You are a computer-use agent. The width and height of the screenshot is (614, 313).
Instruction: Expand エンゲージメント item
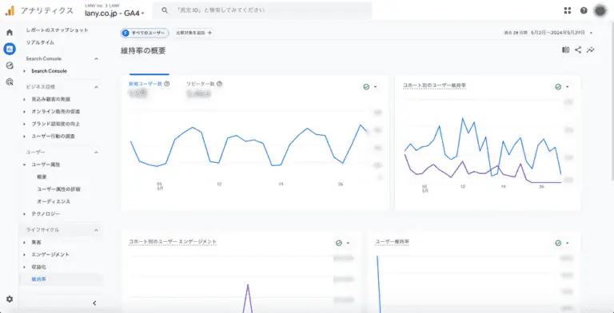coord(24,255)
